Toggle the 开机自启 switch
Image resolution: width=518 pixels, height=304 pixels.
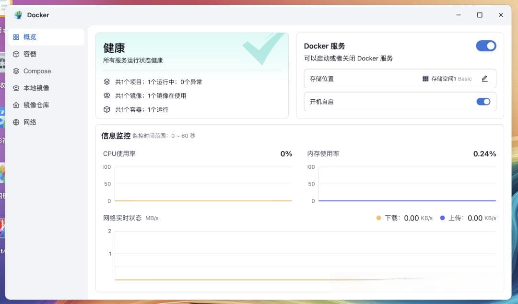pos(483,102)
